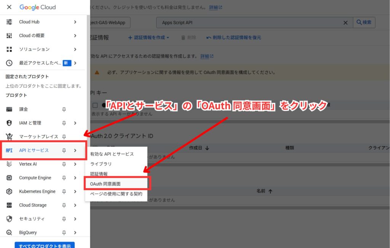
Task: Open 認証情報を作成 dropdown
Action: coord(149,38)
